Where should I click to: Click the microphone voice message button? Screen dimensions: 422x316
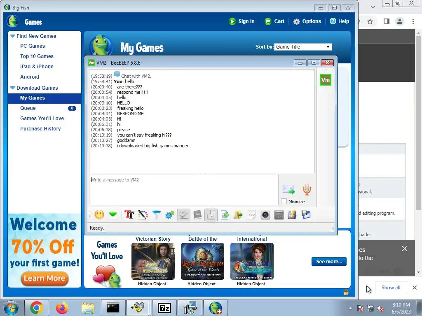point(307,189)
